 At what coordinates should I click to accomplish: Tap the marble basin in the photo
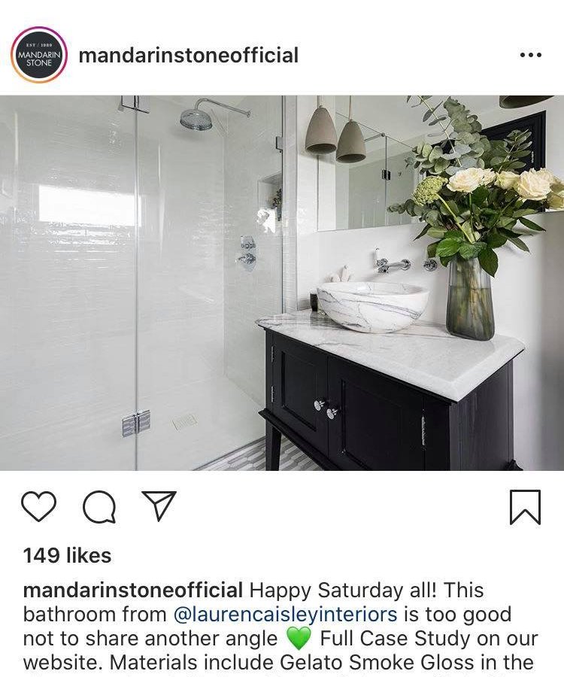click(x=373, y=307)
